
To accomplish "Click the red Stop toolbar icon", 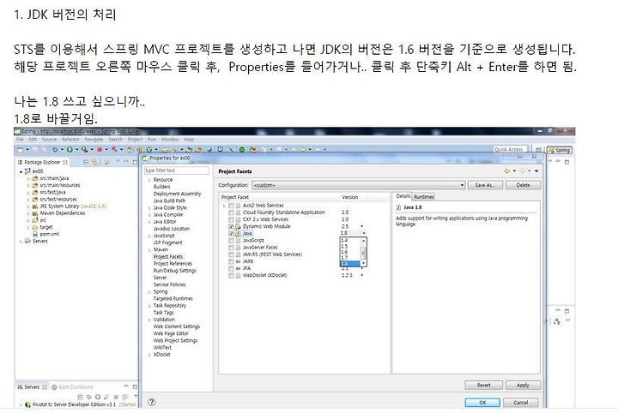I will point(100,149).
